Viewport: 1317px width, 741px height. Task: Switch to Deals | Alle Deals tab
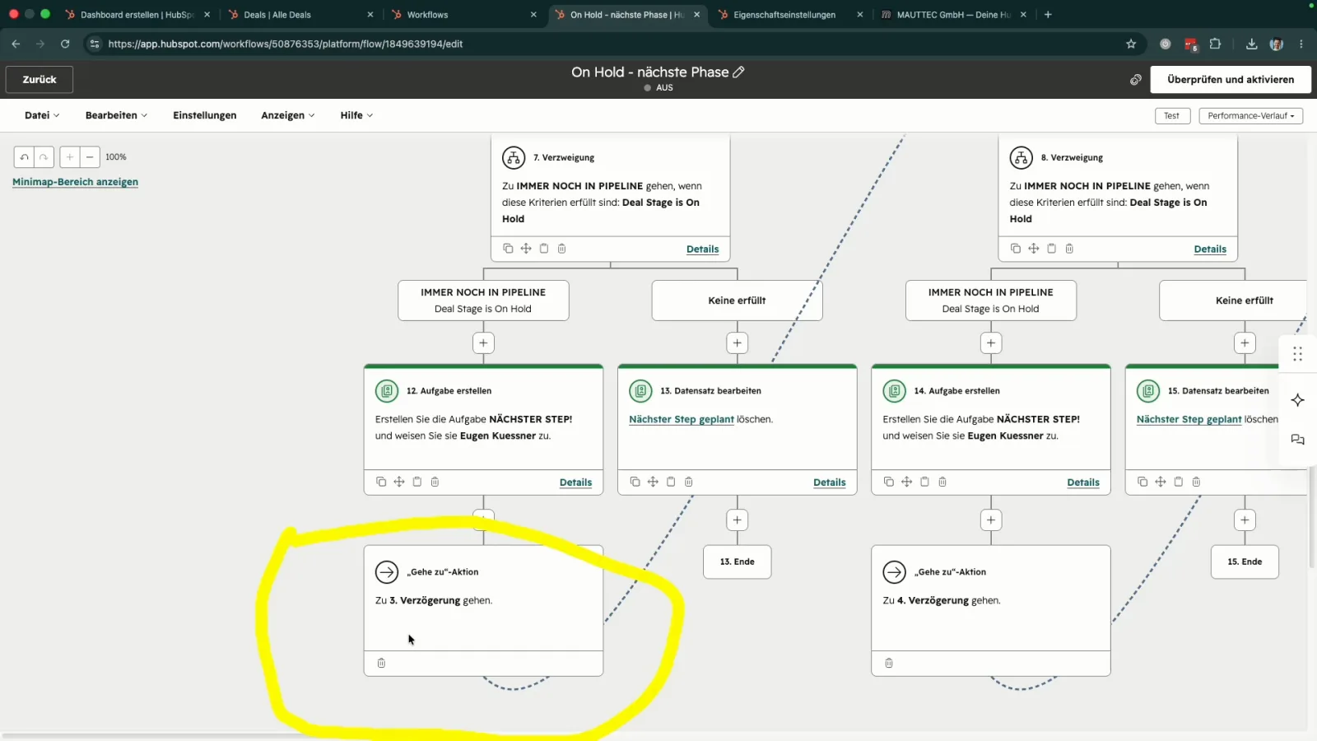301,15
